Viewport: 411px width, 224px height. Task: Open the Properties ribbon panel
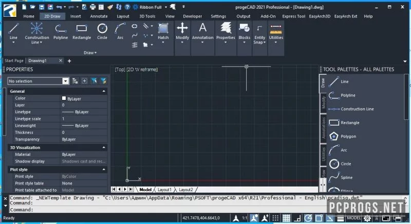point(226,32)
